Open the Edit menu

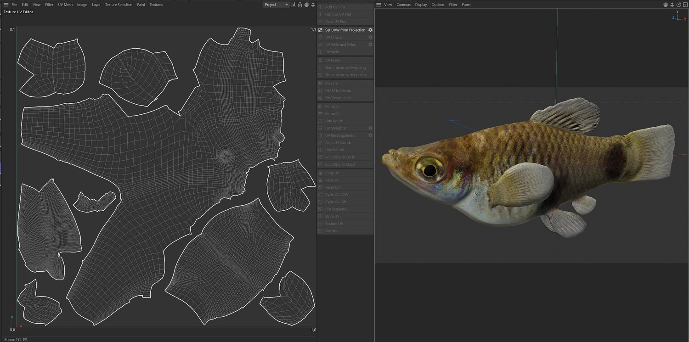point(25,5)
